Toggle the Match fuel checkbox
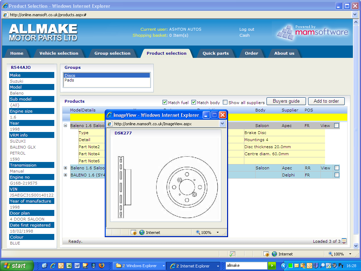The width and height of the screenshot is (361, 271). (165, 102)
